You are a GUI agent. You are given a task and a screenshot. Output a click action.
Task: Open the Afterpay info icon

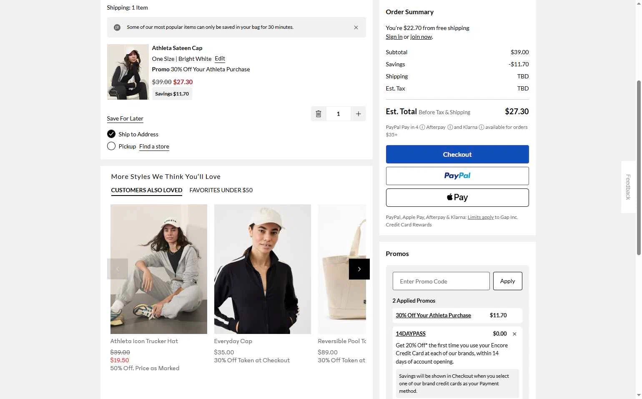coord(450,127)
